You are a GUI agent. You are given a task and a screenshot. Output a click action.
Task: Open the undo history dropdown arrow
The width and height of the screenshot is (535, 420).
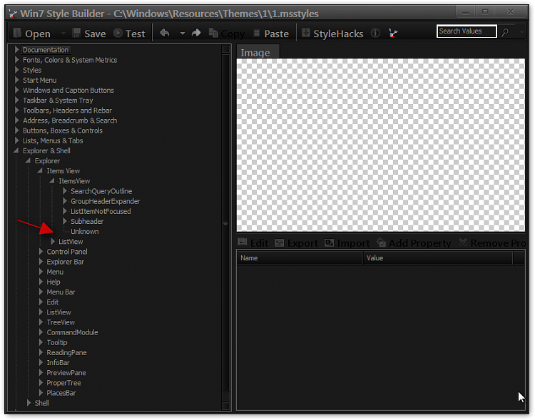click(183, 33)
